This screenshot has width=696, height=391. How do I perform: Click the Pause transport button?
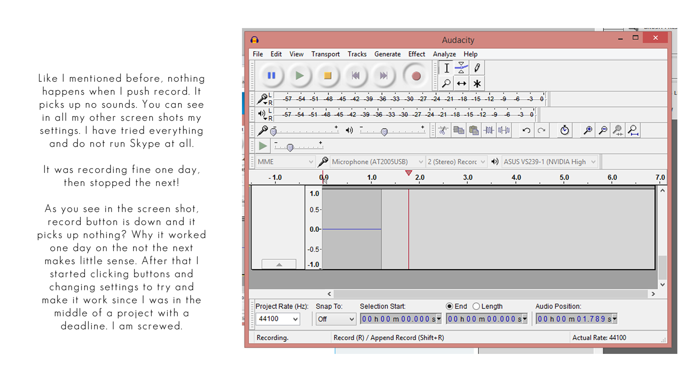pyautogui.click(x=271, y=76)
